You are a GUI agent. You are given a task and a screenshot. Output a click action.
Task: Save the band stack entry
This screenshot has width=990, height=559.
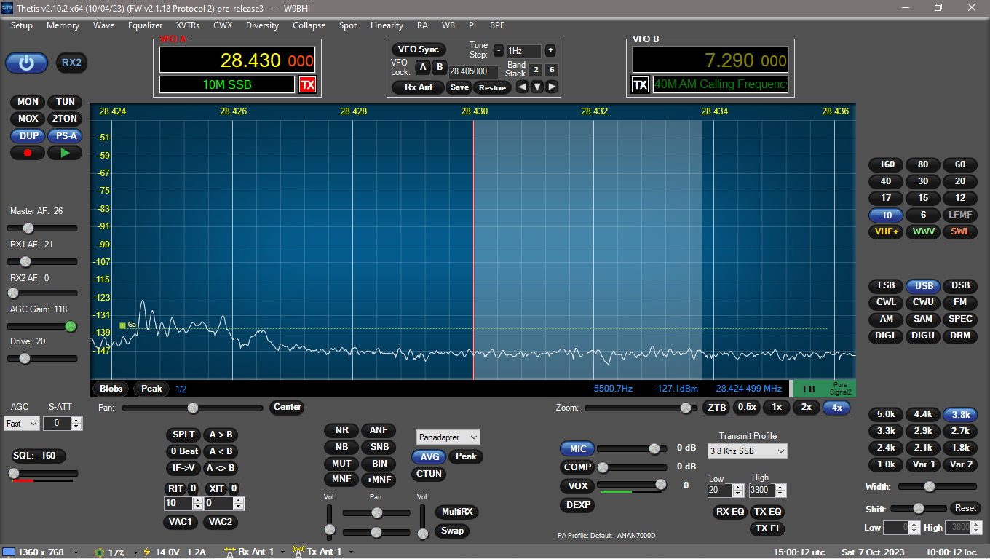pos(459,87)
